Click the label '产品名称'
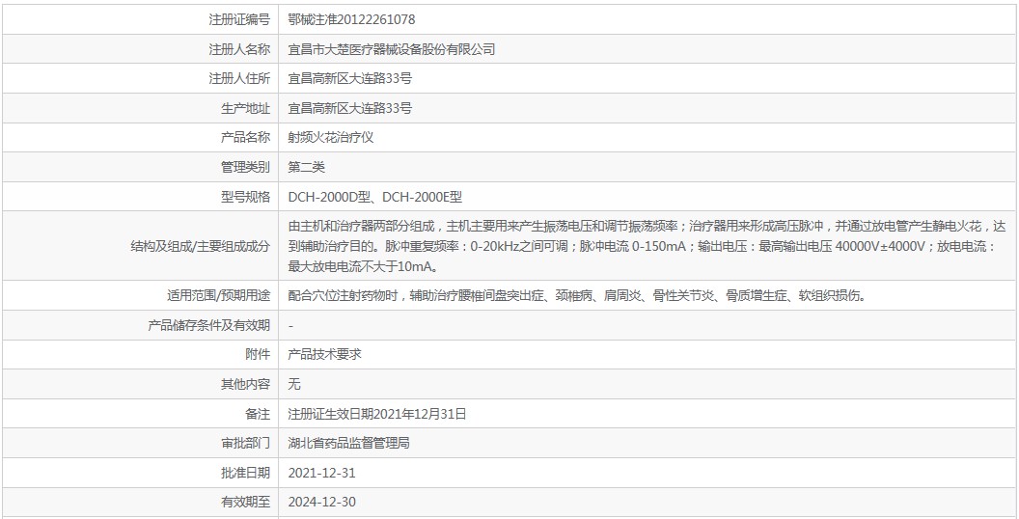This screenshot has height=519, width=1019. coord(245,137)
